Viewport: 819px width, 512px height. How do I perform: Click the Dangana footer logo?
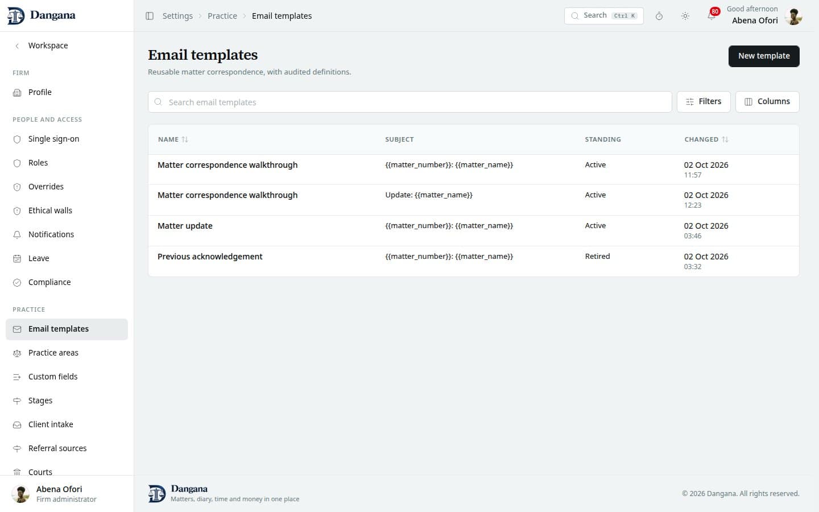point(157,494)
